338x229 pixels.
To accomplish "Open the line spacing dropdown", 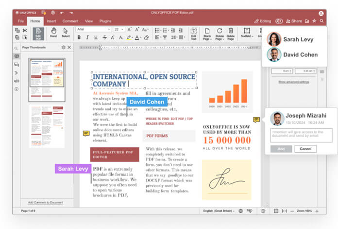I will coord(174,37).
